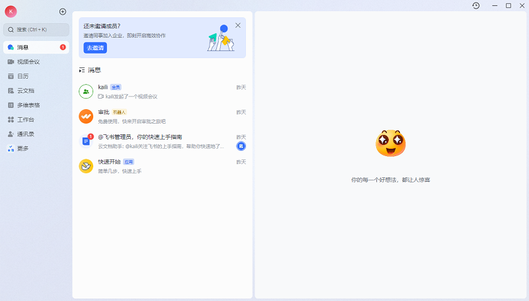Open the 飞书管理员 quick start guide message
Screen dimensions: 529x301
point(162,141)
